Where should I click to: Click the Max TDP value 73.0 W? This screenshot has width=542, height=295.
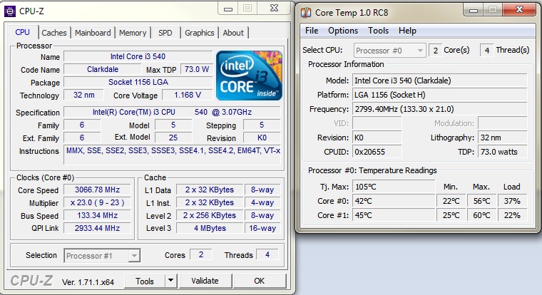click(x=196, y=69)
